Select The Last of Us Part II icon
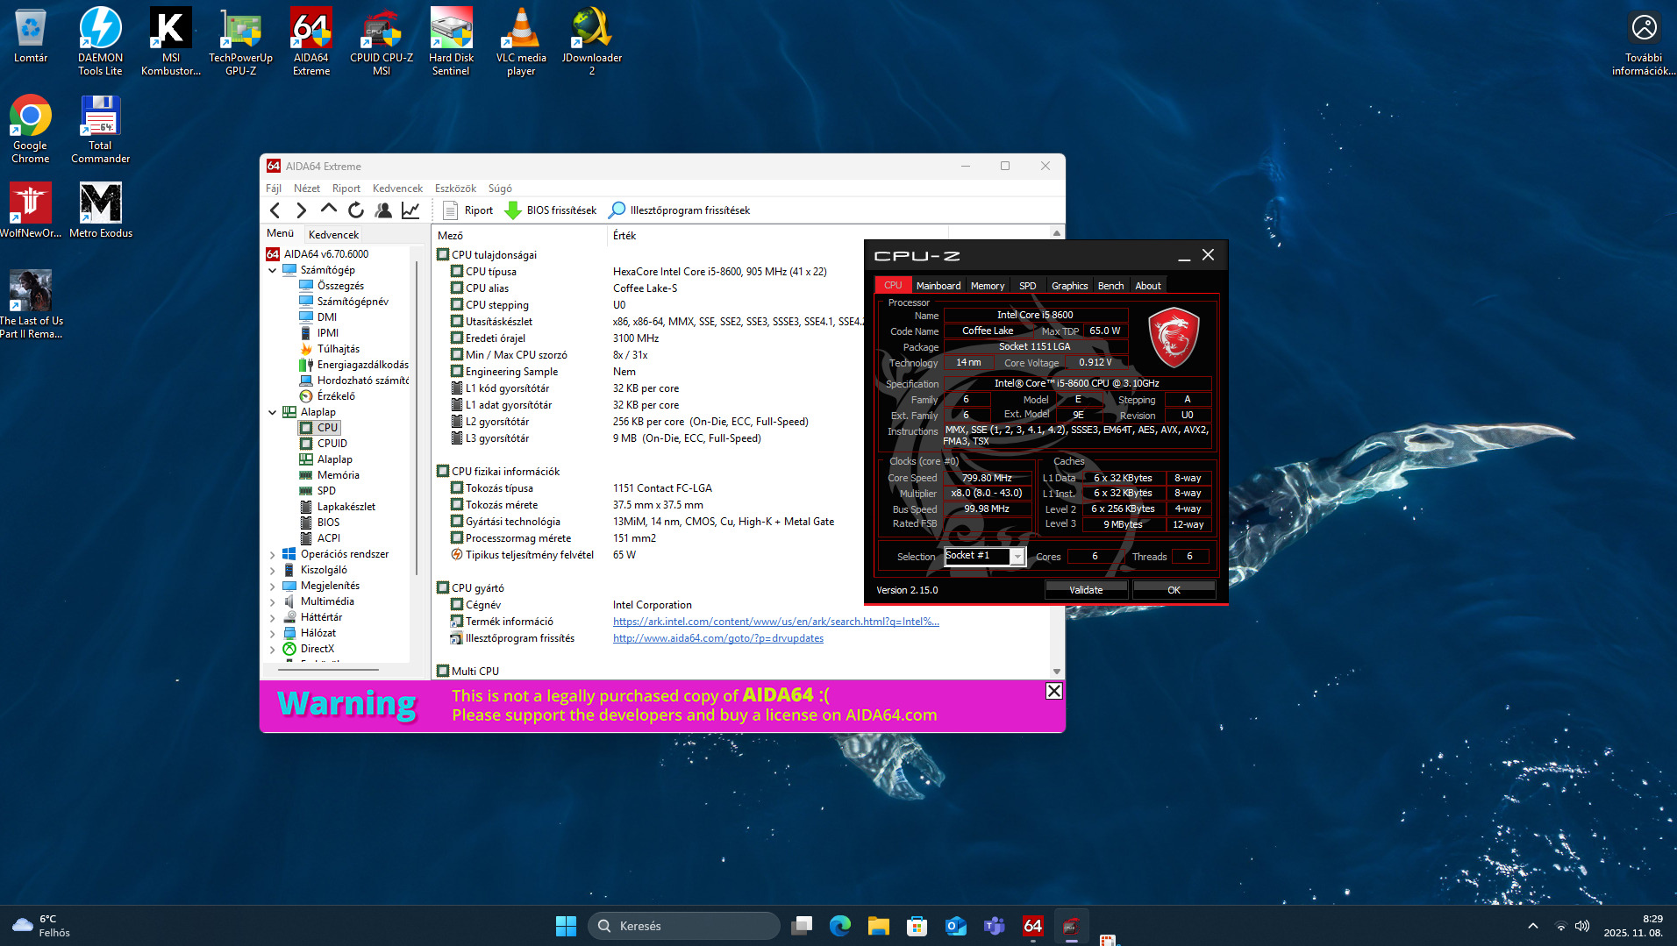1677x946 pixels. point(31,304)
